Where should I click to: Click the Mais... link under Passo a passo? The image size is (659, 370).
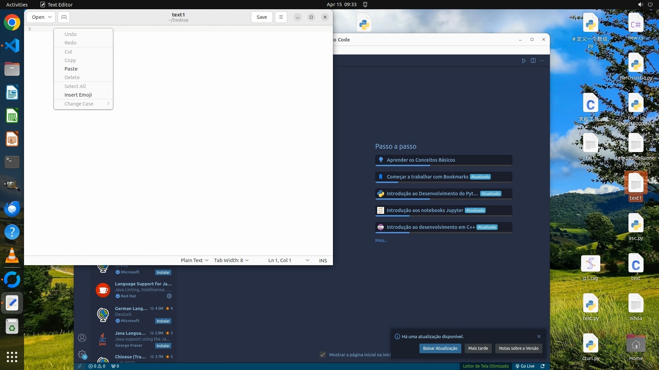click(x=381, y=240)
